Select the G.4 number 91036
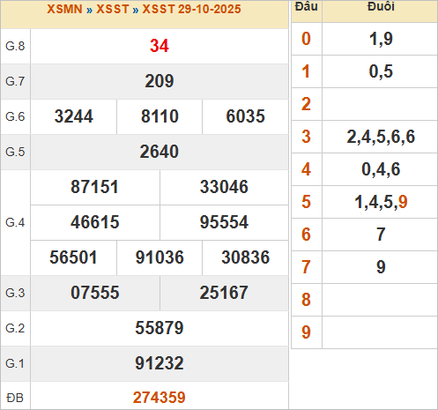 click(x=160, y=257)
